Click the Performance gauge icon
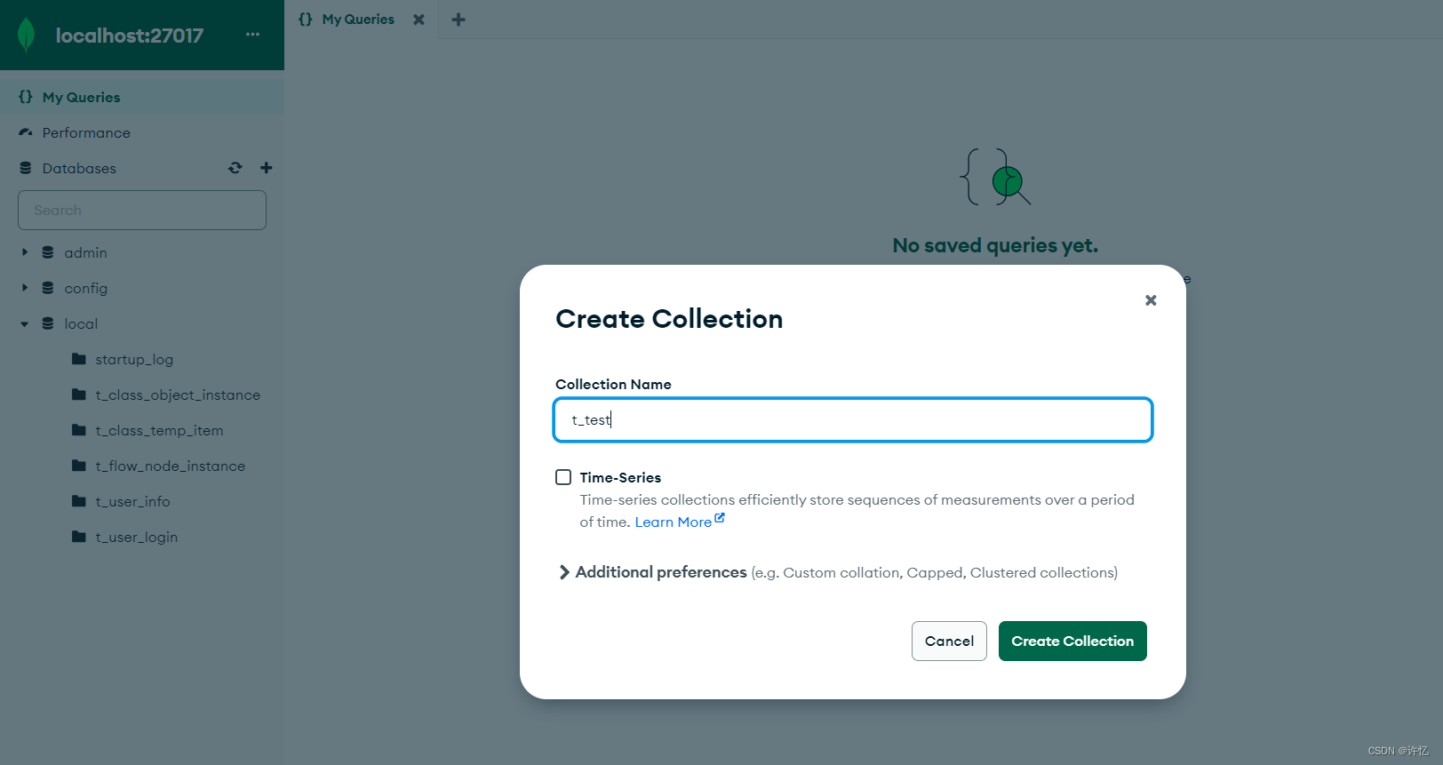Viewport: 1443px width, 765px height. tap(26, 132)
